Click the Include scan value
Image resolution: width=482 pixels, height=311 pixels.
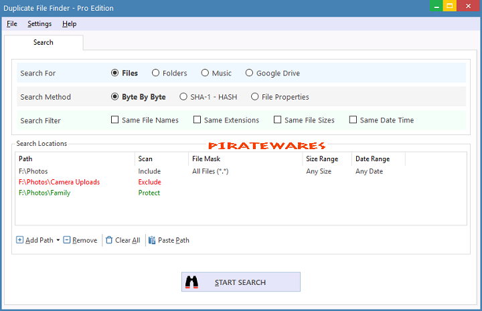tap(149, 171)
